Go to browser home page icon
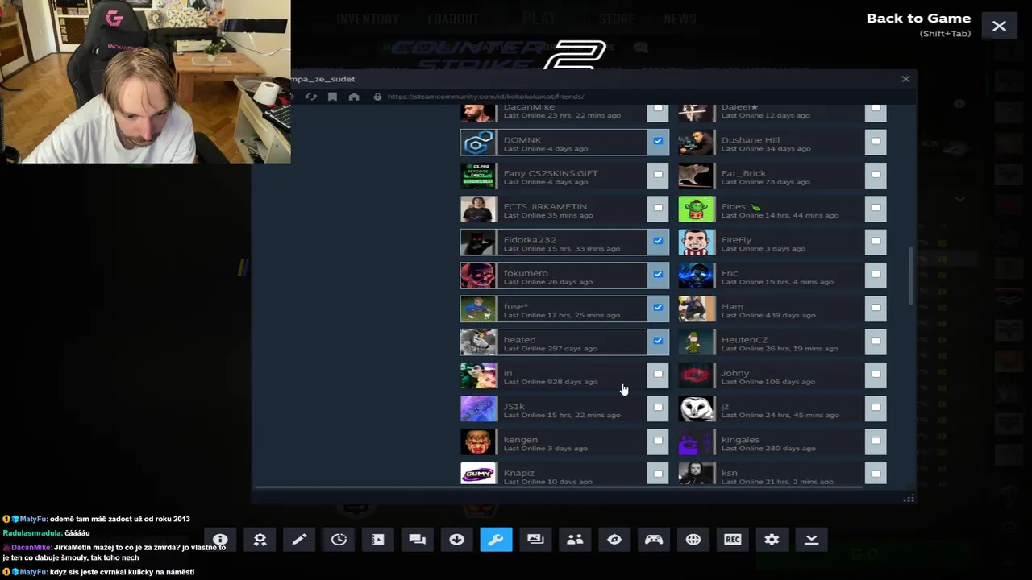 [x=353, y=97]
